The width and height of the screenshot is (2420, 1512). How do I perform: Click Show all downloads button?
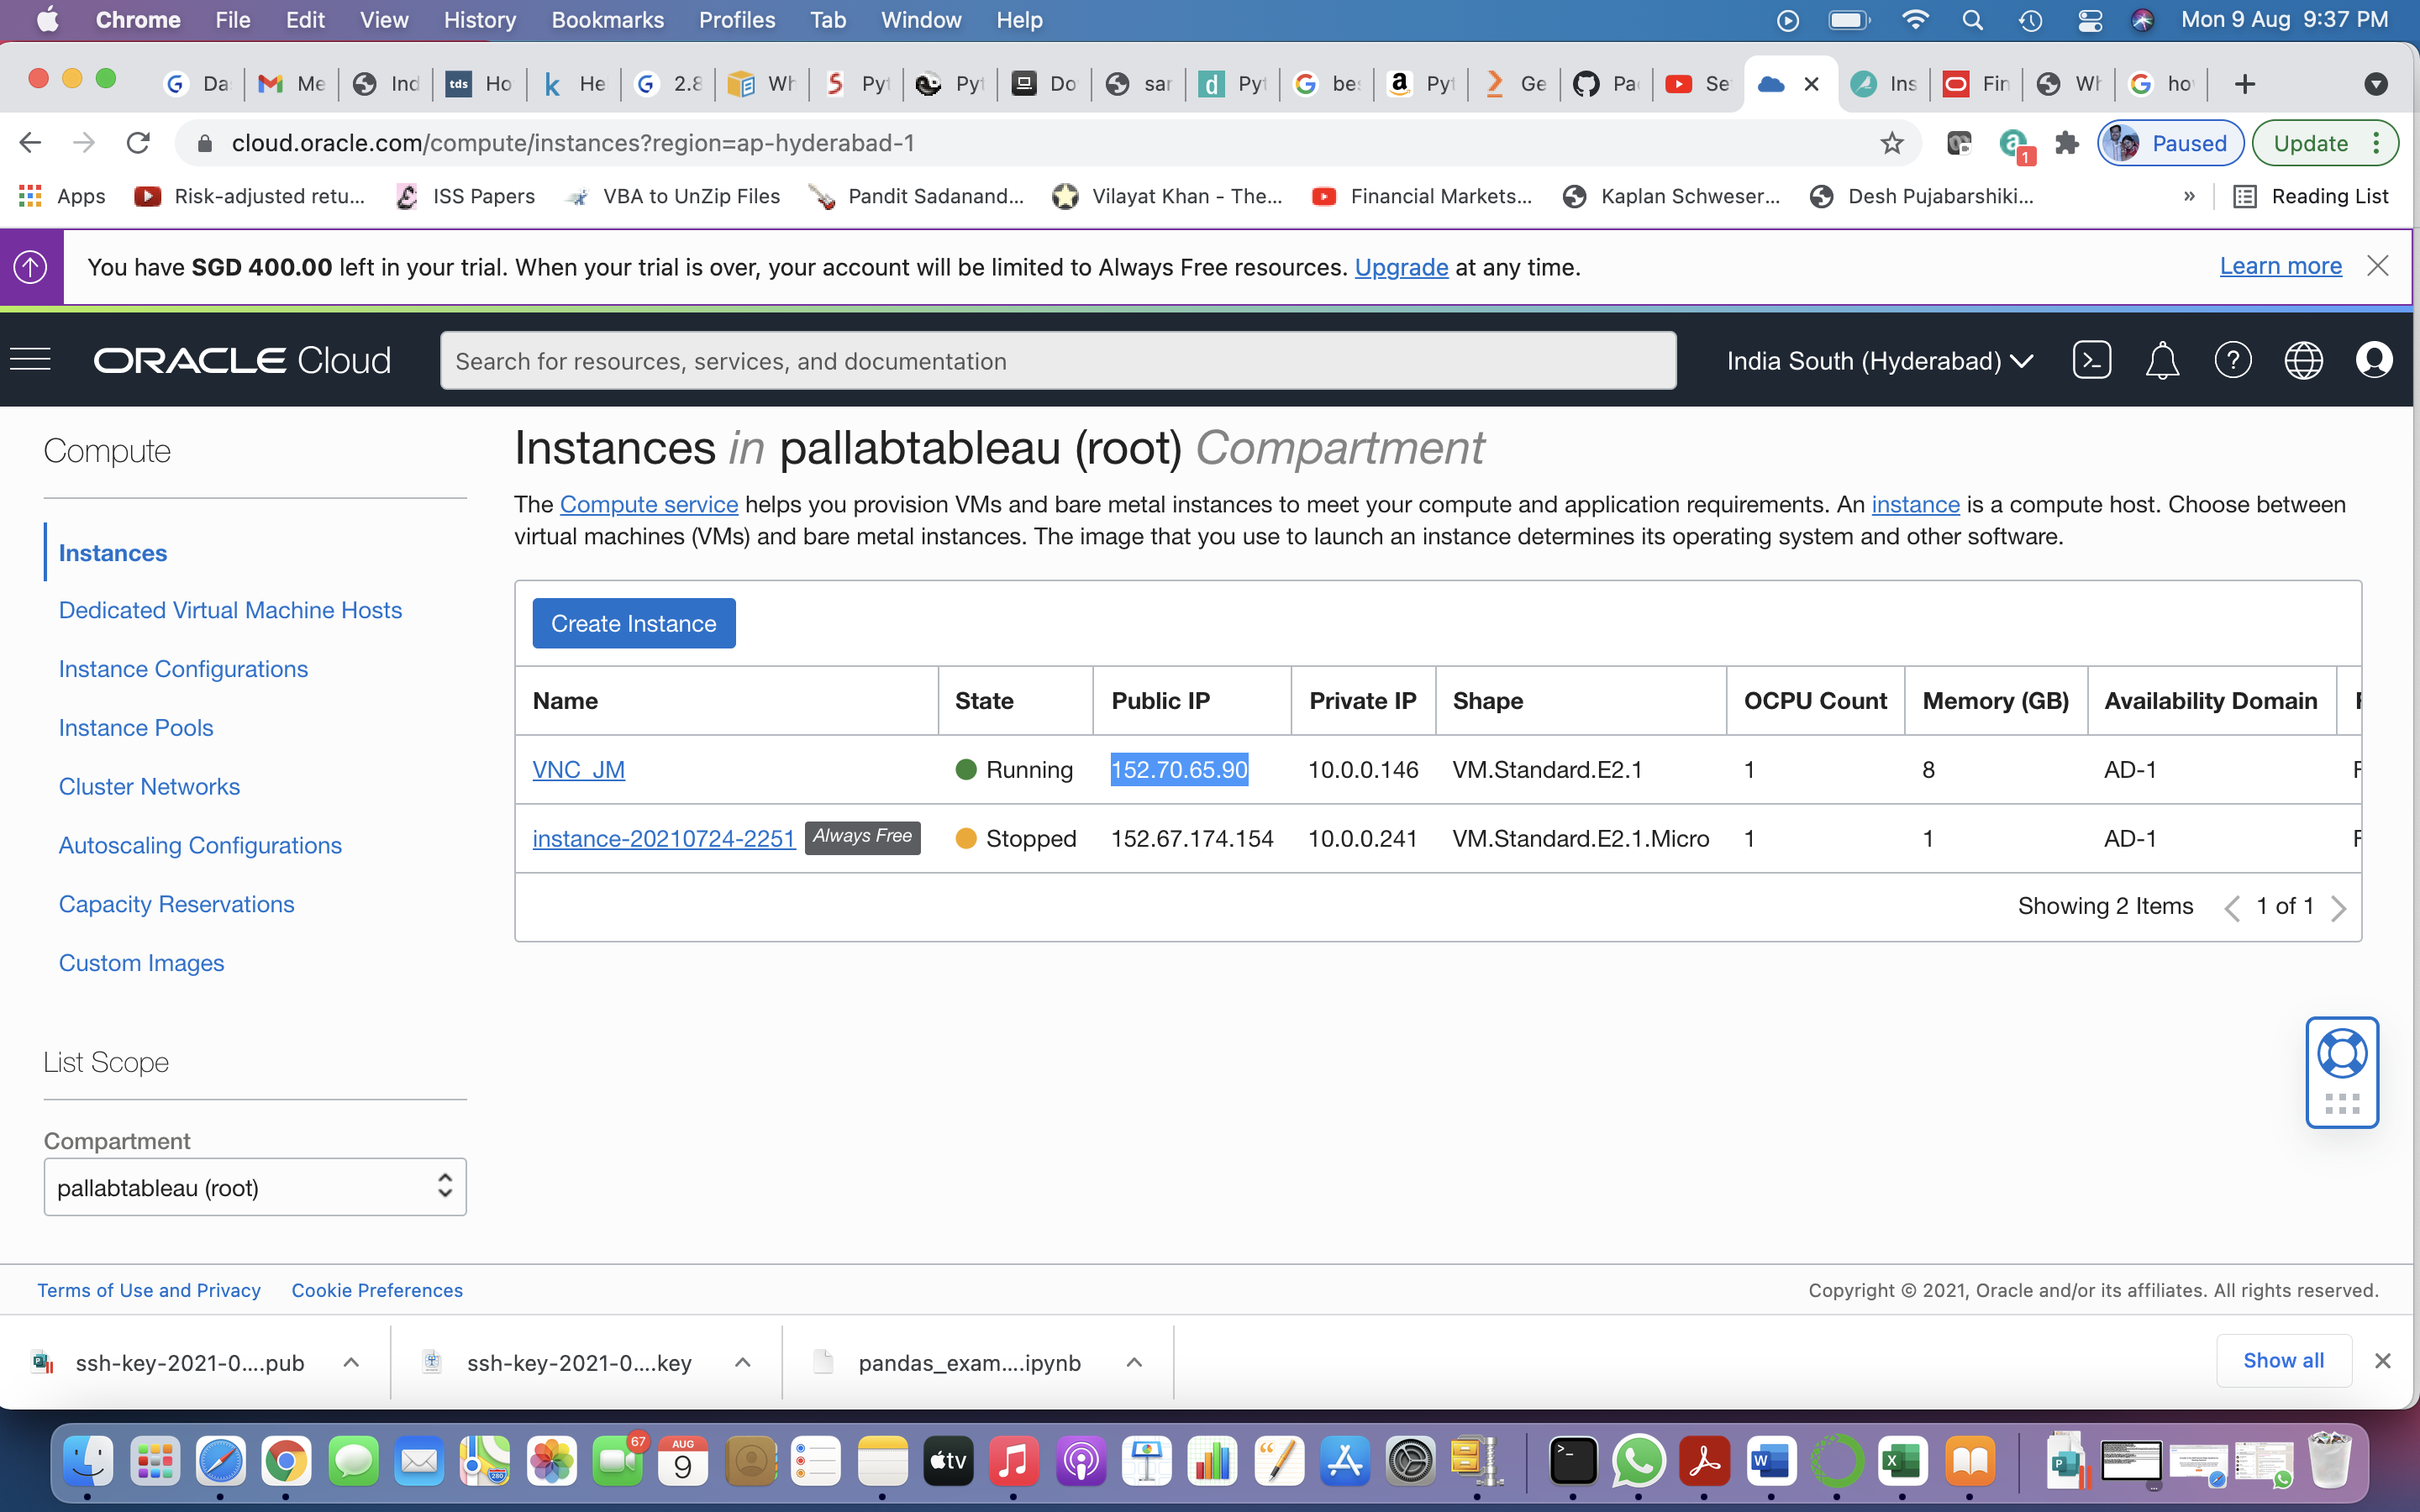coord(2283,1360)
